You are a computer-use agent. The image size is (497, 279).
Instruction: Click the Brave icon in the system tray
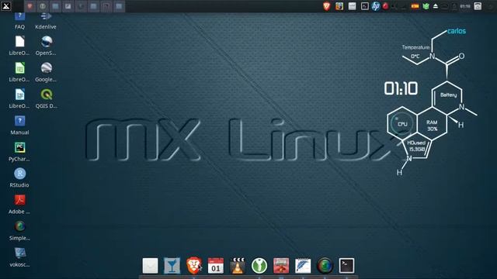click(x=327, y=6)
